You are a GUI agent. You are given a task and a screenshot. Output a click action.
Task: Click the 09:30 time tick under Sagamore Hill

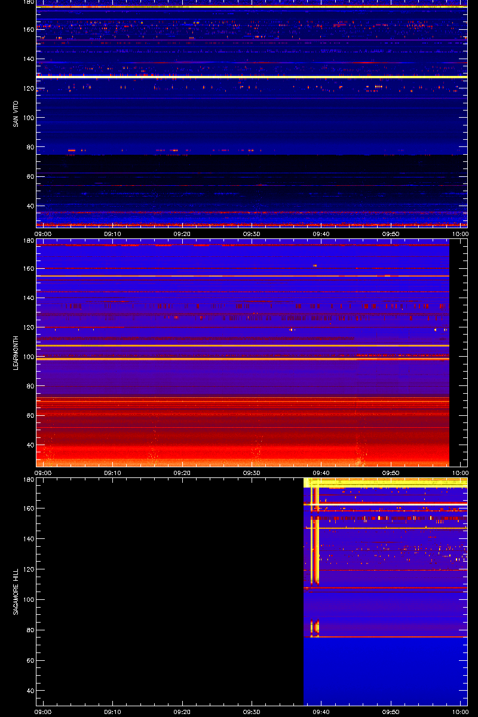click(252, 712)
